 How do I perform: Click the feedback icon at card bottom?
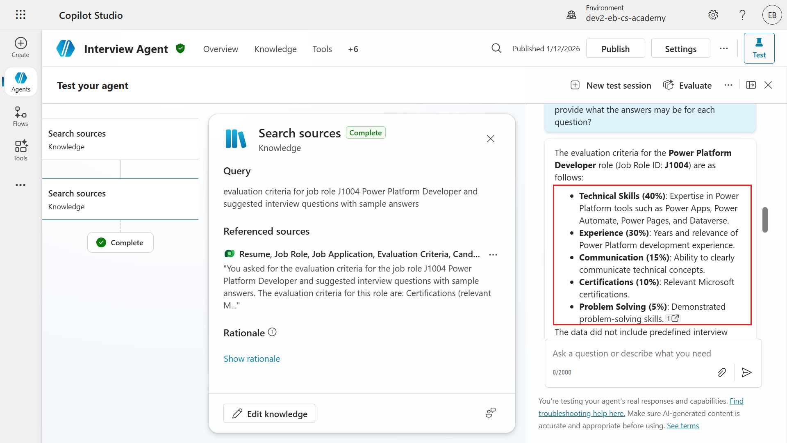[491, 413]
